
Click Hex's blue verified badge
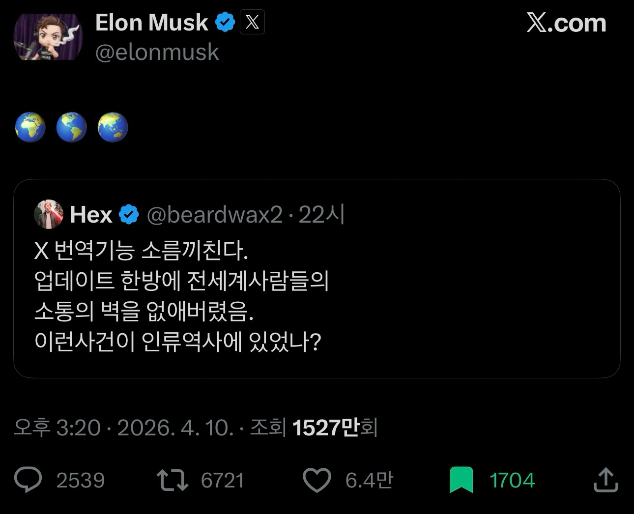(129, 215)
